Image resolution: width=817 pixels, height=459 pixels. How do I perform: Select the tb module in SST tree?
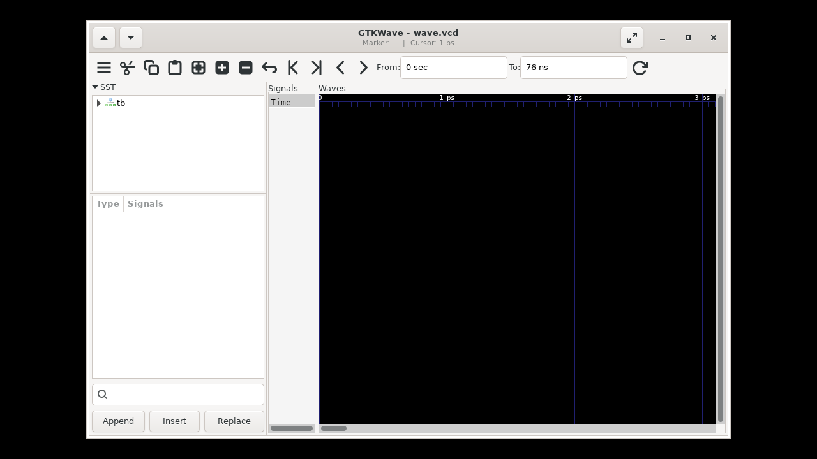click(x=121, y=103)
